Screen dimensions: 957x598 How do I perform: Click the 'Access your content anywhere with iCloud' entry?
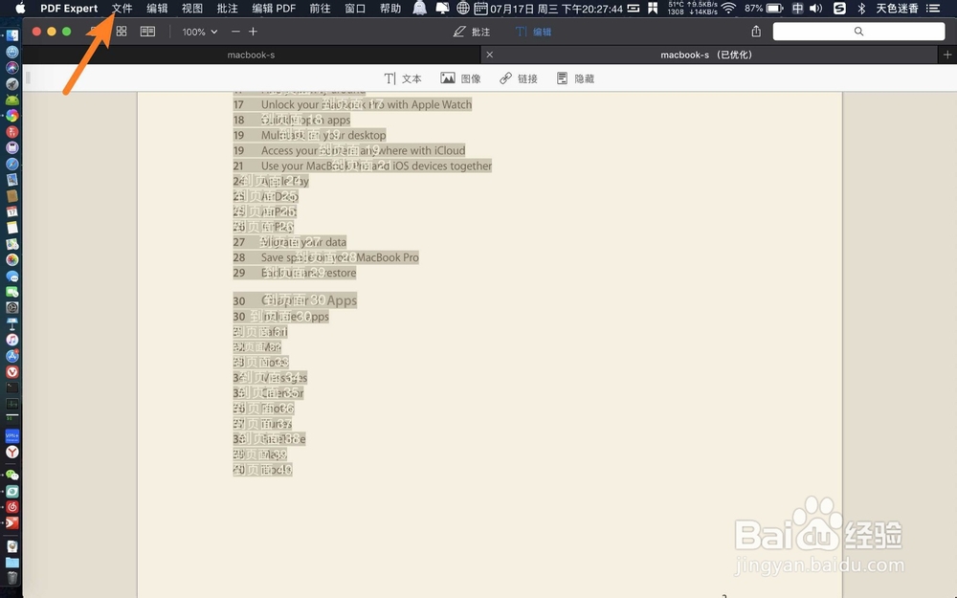[363, 151]
